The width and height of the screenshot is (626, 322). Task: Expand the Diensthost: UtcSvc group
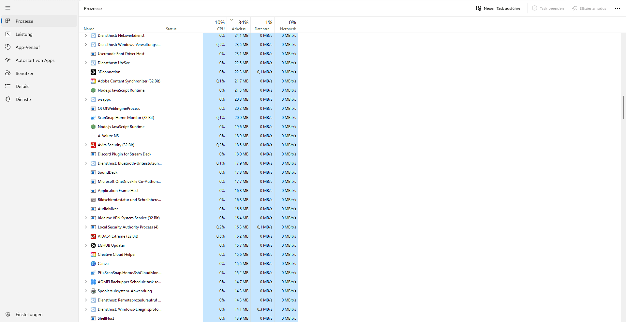coord(86,63)
